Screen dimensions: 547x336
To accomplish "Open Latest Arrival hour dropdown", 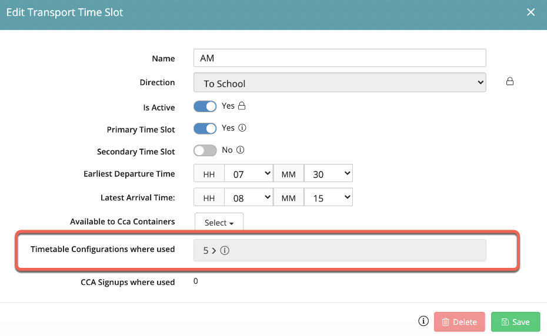I will [249, 198].
